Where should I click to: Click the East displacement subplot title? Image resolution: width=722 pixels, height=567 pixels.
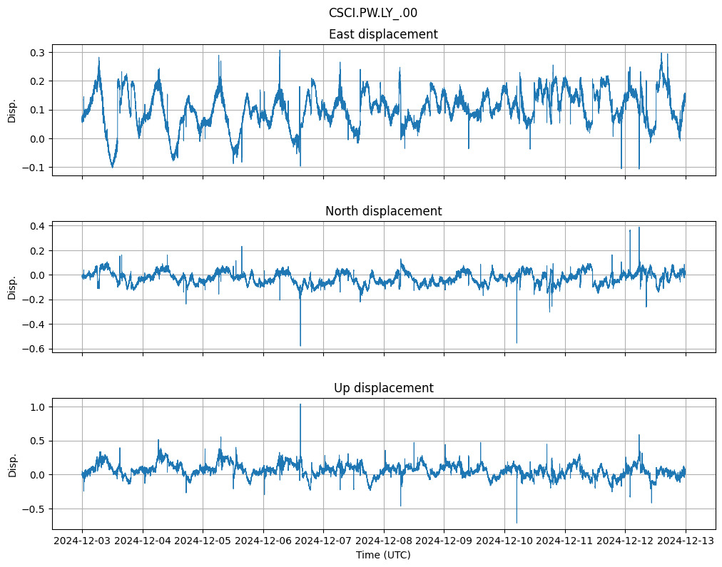383,34
